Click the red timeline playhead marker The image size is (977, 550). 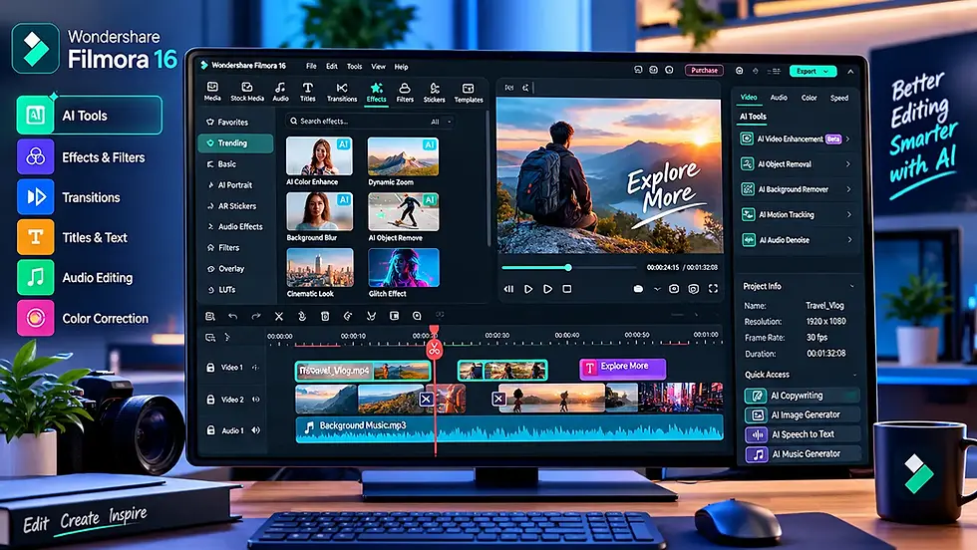coord(434,348)
